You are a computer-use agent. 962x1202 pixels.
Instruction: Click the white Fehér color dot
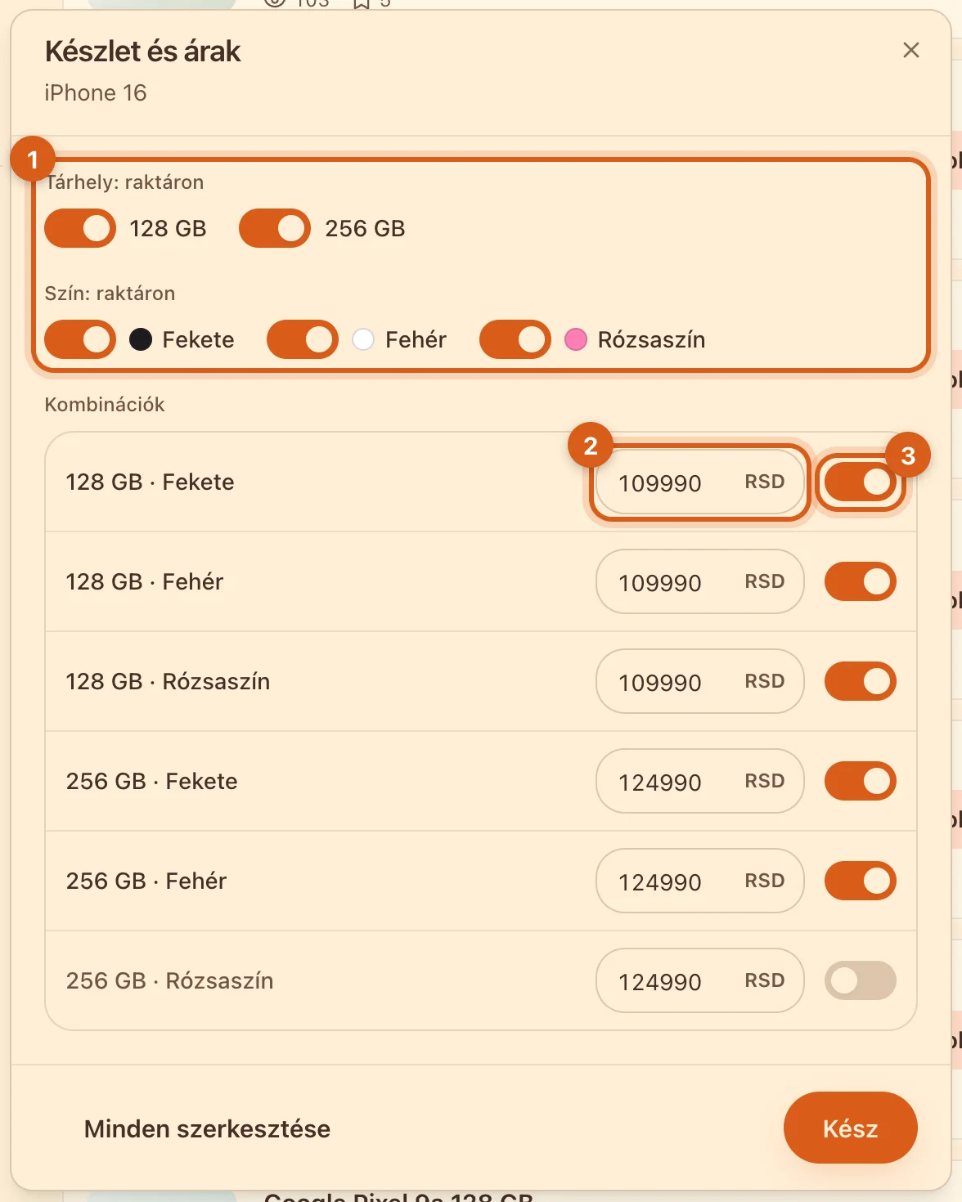(x=363, y=339)
